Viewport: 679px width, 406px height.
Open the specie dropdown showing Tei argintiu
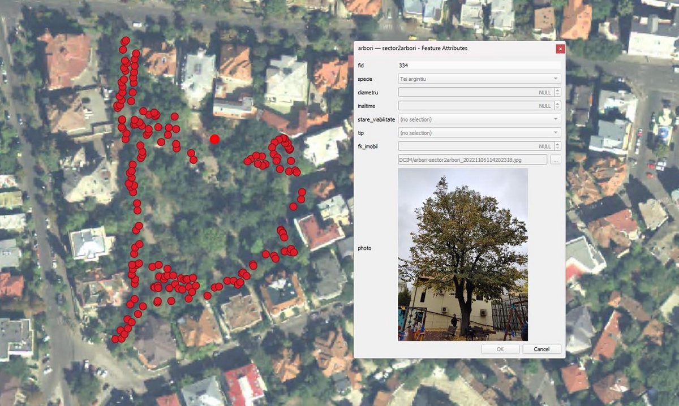(x=479, y=79)
